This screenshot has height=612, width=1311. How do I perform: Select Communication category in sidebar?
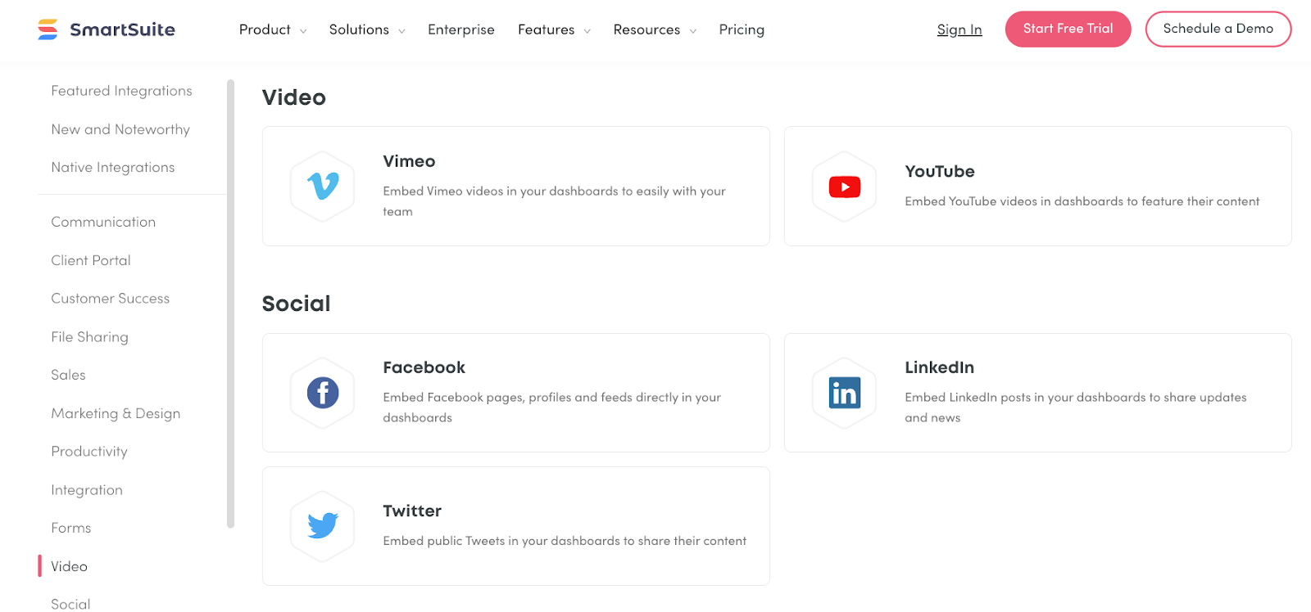click(103, 222)
